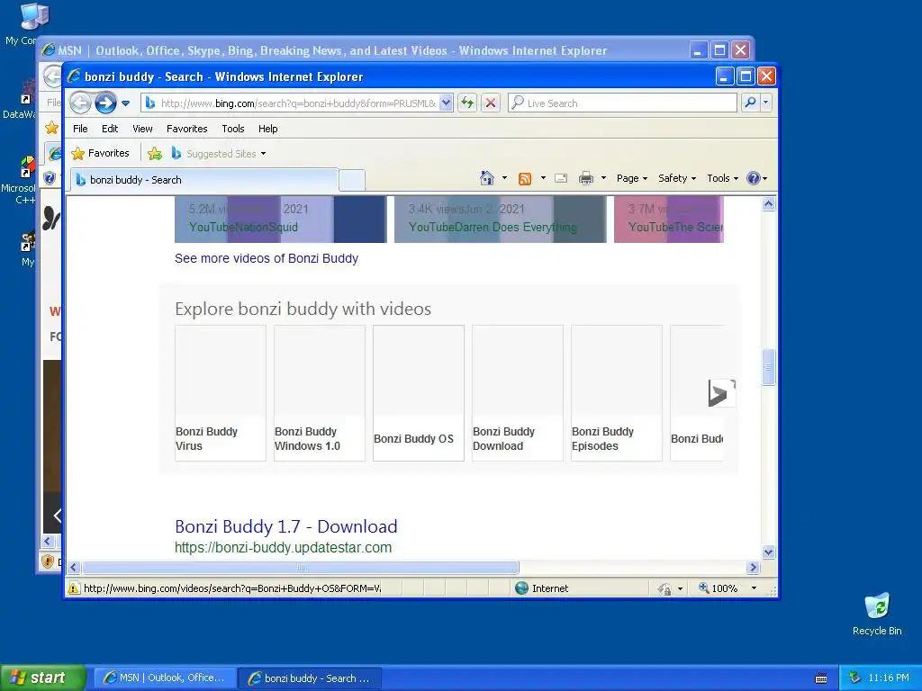The width and height of the screenshot is (922, 691).
Task: Click the Back navigation arrow in front window
Action: (x=80, y=103)
